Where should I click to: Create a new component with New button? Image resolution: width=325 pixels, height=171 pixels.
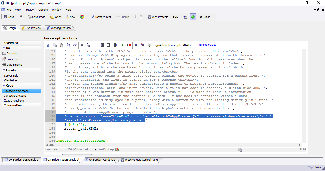(x=70, y=17)
